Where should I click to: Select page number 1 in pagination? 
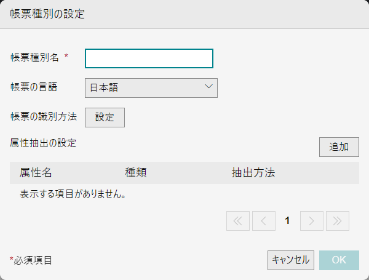[x=287, y=221]
